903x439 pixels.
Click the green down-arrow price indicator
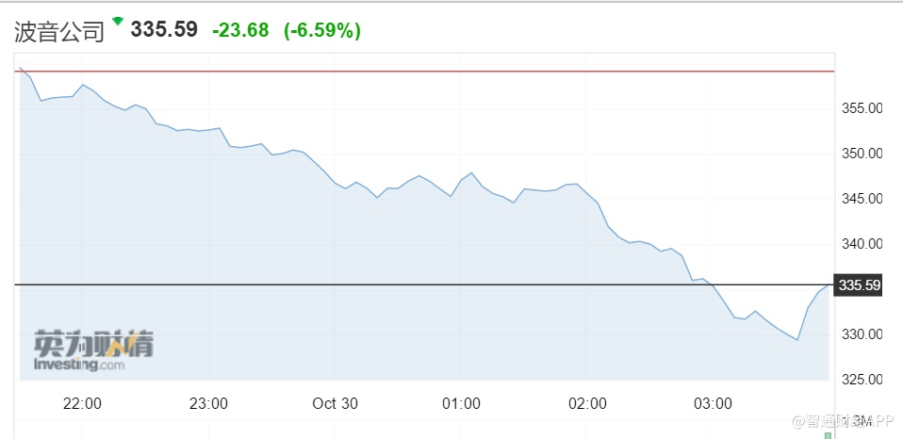click(118, 21)
